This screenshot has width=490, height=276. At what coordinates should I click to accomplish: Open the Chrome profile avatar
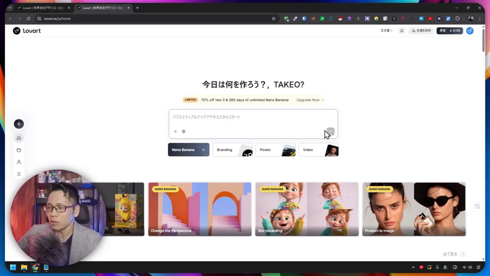pos(471,18)
